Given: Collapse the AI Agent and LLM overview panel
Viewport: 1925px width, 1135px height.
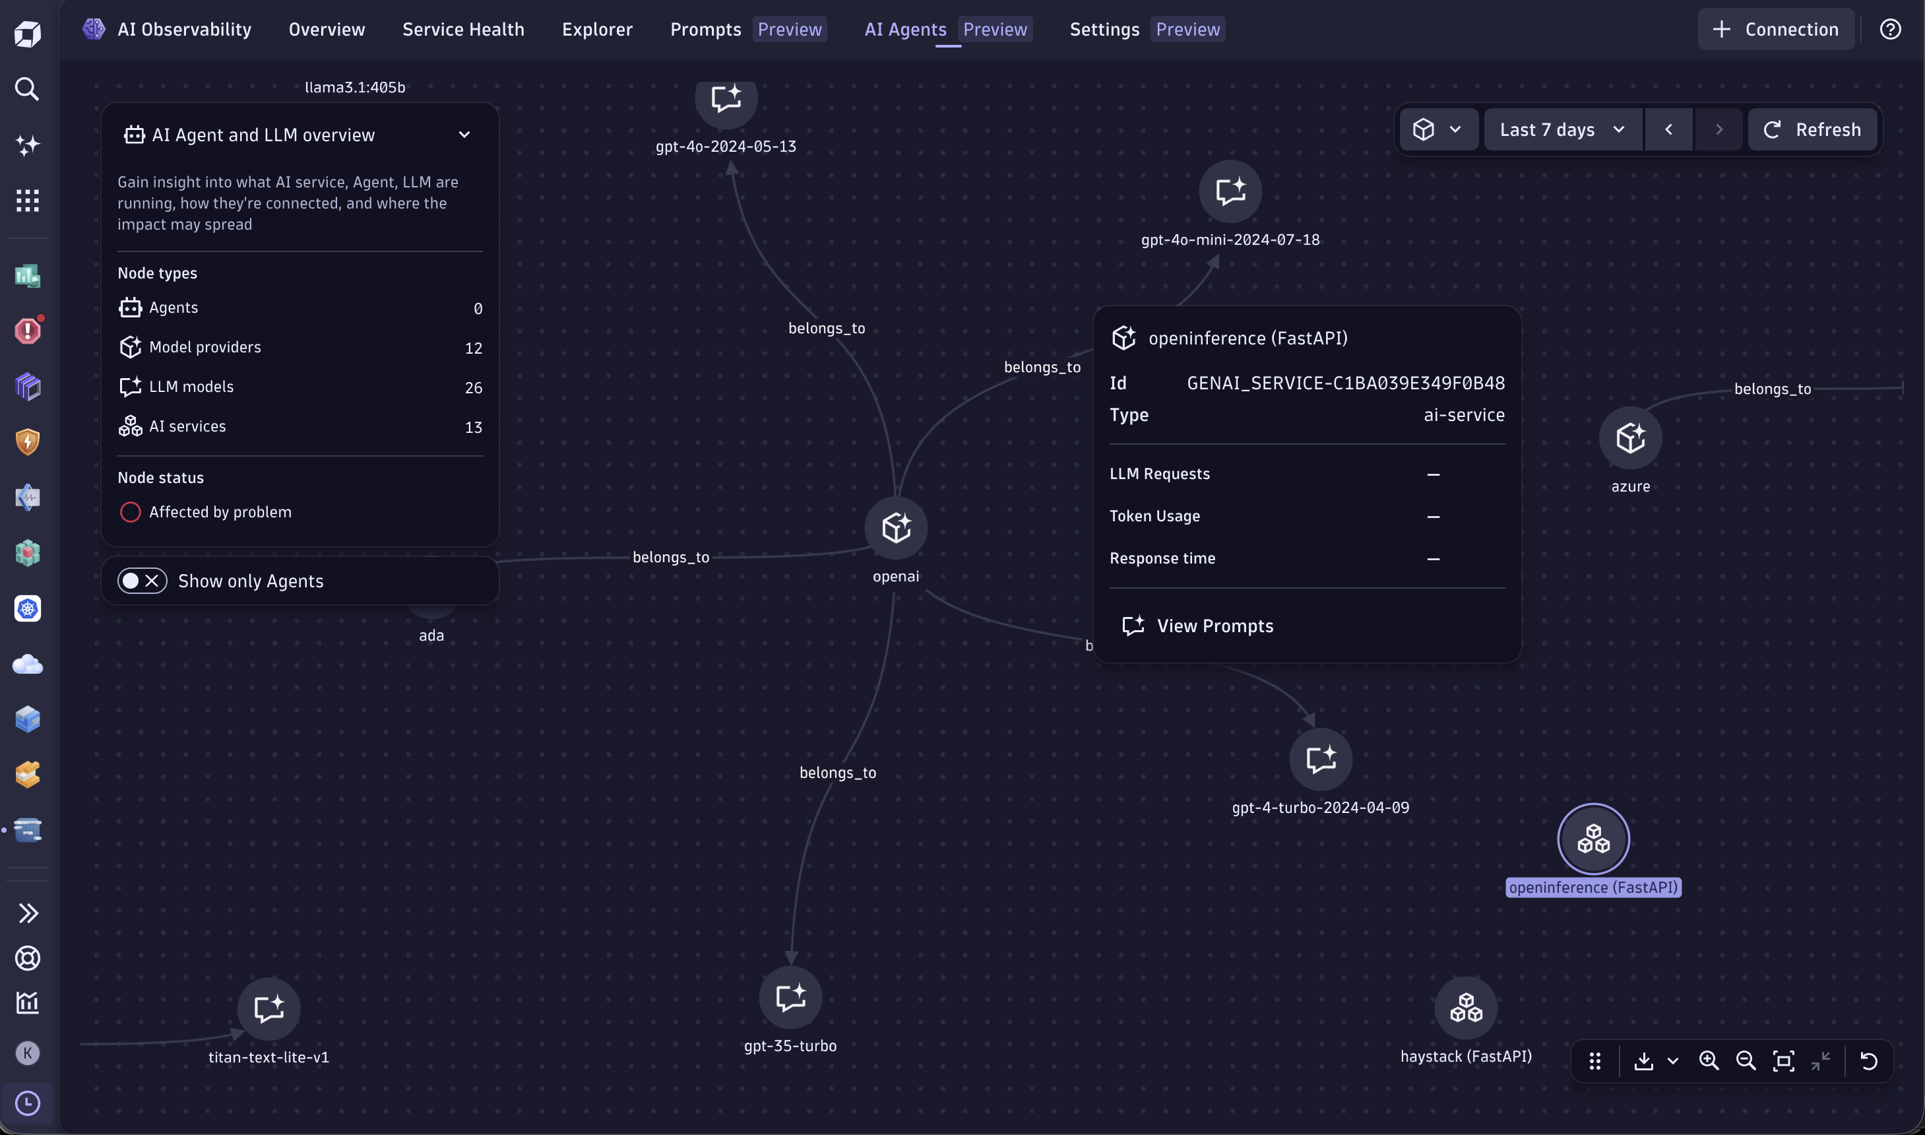Looking at the screenshot, I should [x=464, y=135].
